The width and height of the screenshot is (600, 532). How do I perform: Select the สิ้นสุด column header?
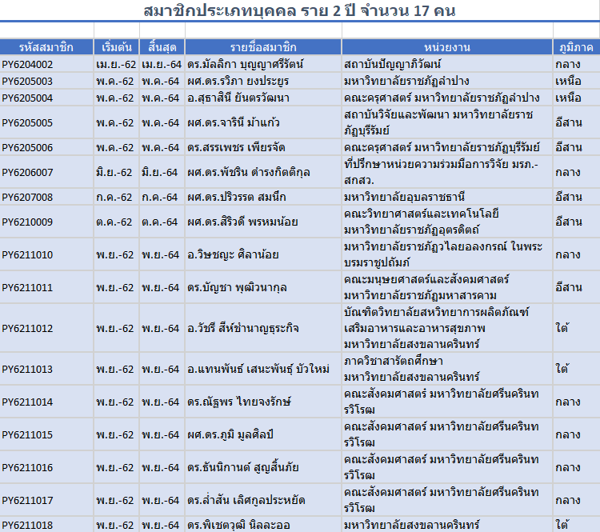pos(162,47)
